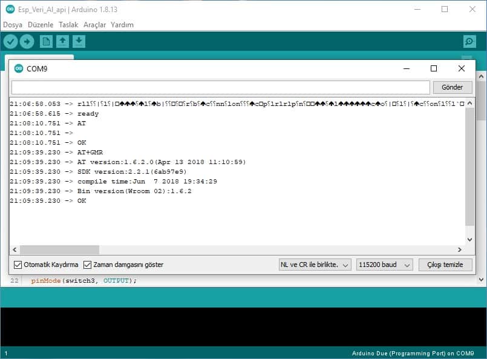
Task: Click the editor scroll up arrow in main window
Action: click(x=481, y=76)
